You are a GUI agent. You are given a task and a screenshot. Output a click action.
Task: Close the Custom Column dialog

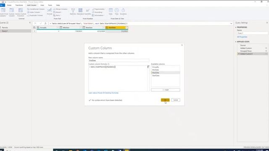point(182,45)
